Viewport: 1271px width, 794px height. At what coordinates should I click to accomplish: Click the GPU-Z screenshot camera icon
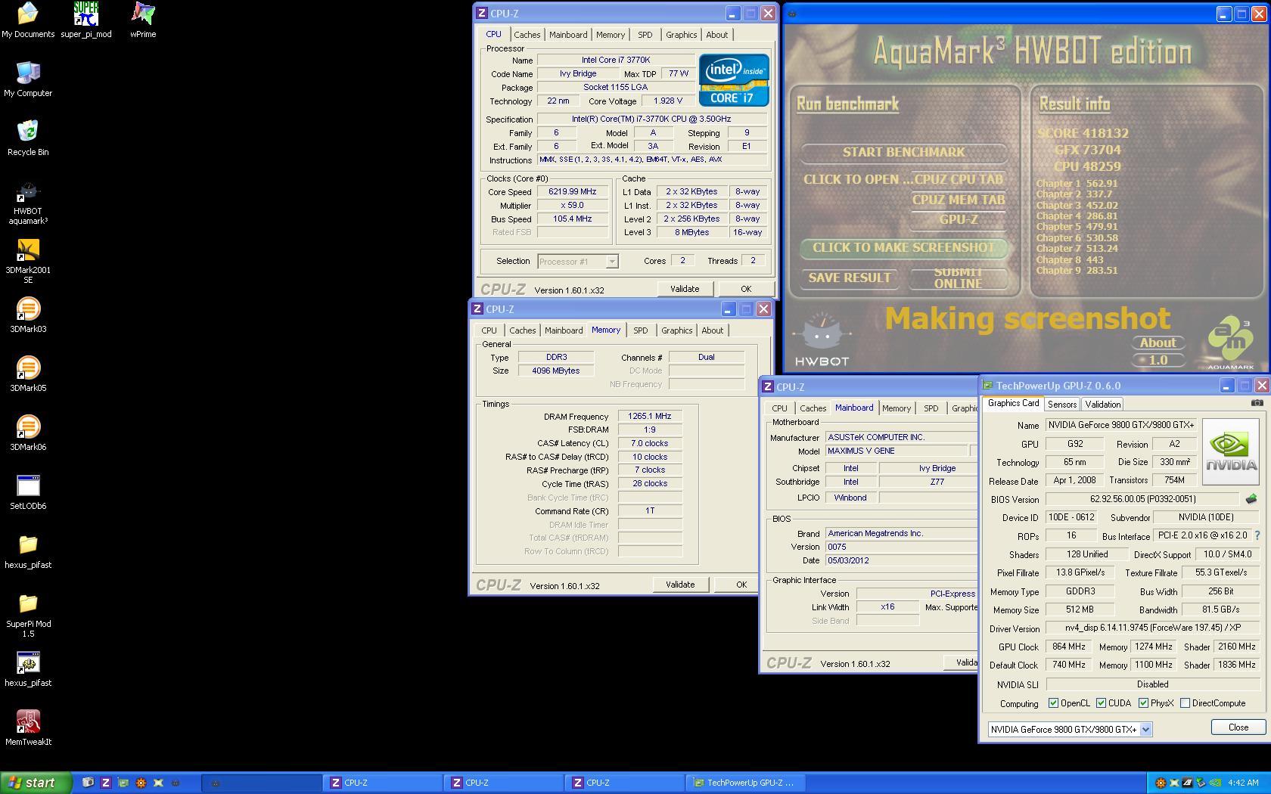pos(1257,403)
